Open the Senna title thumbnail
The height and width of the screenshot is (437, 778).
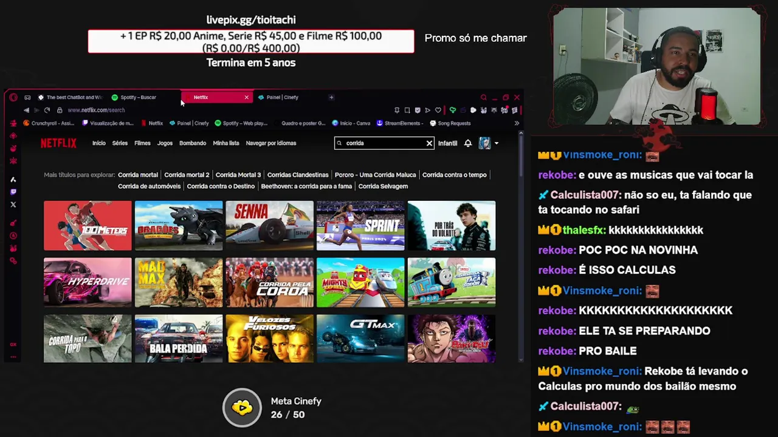[x=269, y=226]
